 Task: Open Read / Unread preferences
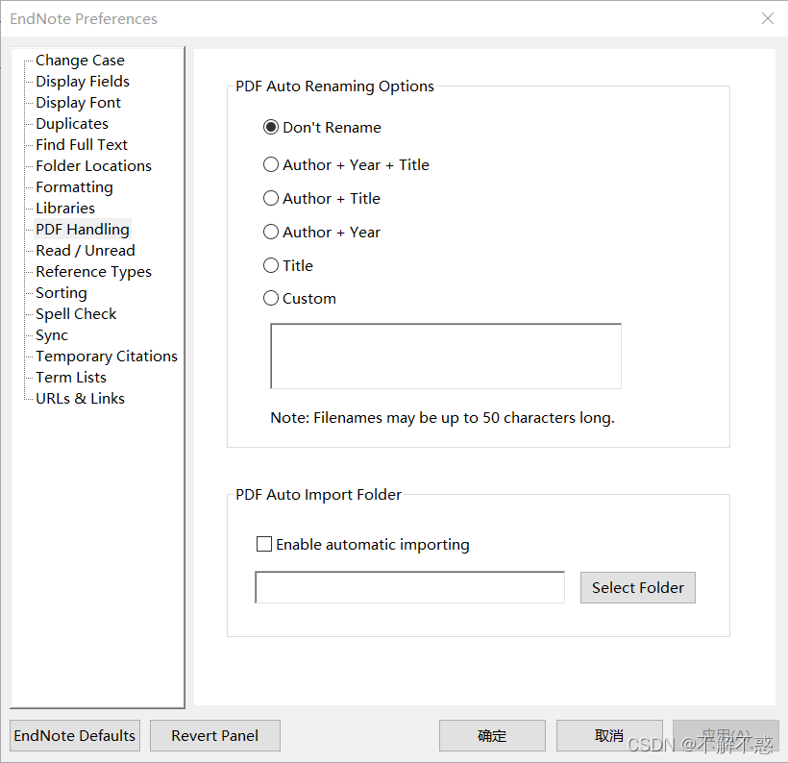coord(85,250)
